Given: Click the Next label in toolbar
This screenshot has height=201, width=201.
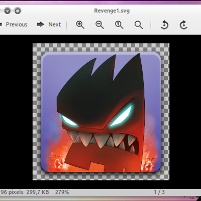Looking at the screenshot, I should point(55,25).
